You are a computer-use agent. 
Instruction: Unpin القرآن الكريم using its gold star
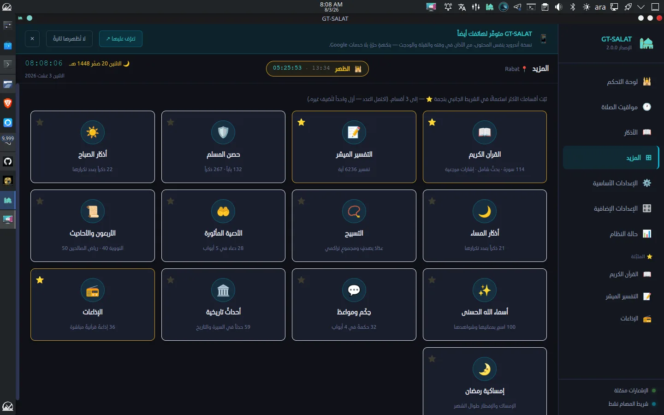(x=432, y=122)
